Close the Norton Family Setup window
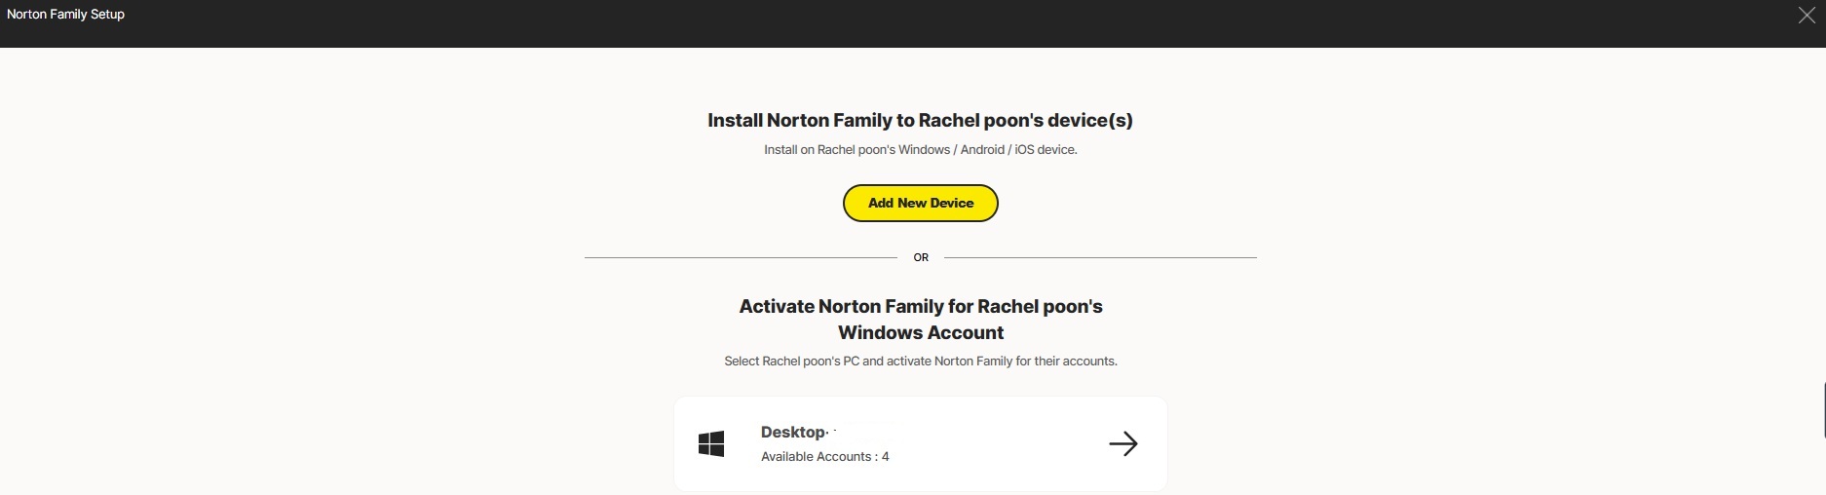This screenshot has width=1826, height=495. [1806, 15]
